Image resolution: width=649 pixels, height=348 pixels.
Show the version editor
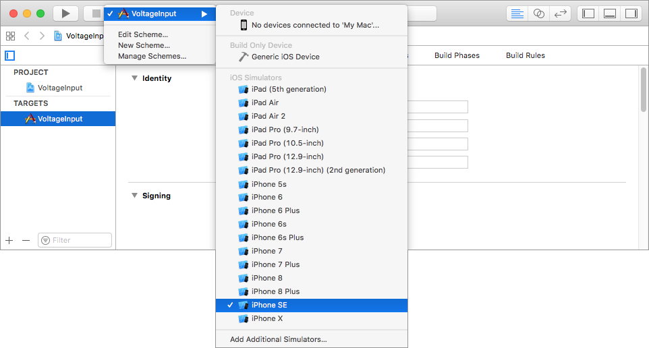[560, 13]
